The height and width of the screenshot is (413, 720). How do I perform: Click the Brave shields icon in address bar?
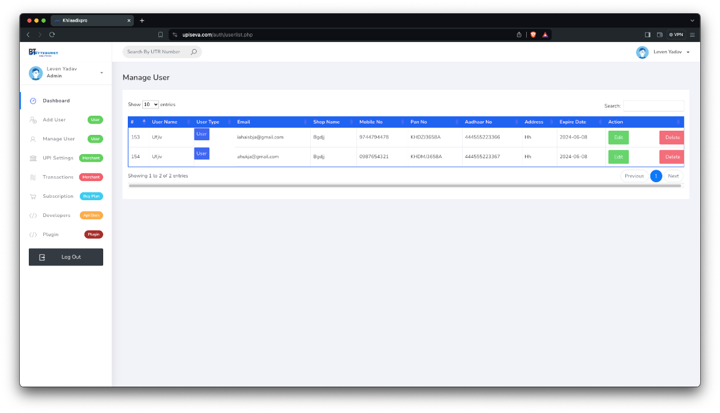point(533,35)
